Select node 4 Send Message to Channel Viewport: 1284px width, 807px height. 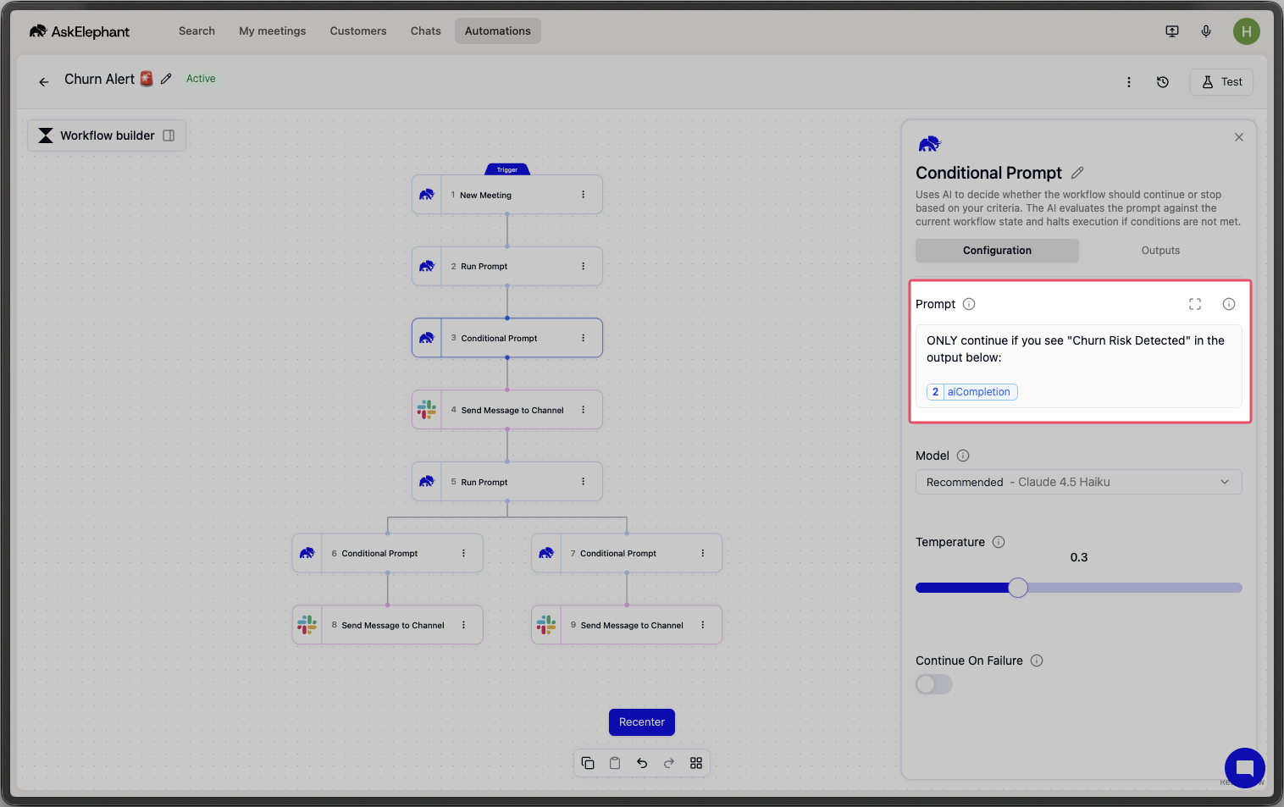(x=507, y=410)
